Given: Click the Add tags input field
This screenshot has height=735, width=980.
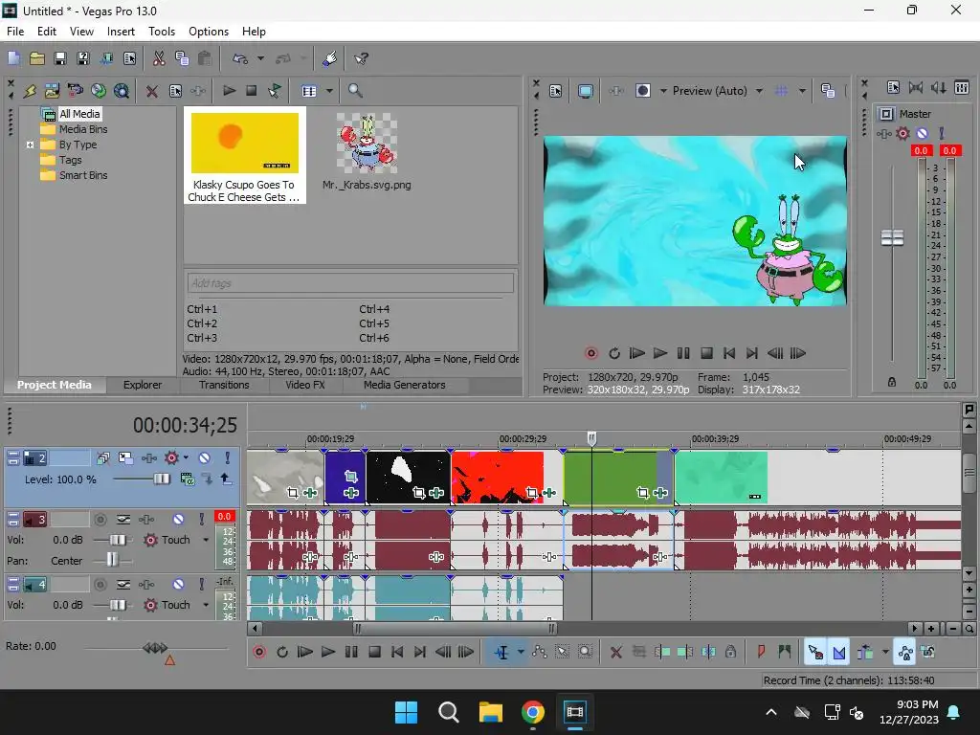Looking at the screenshot, I should point(350,283).
